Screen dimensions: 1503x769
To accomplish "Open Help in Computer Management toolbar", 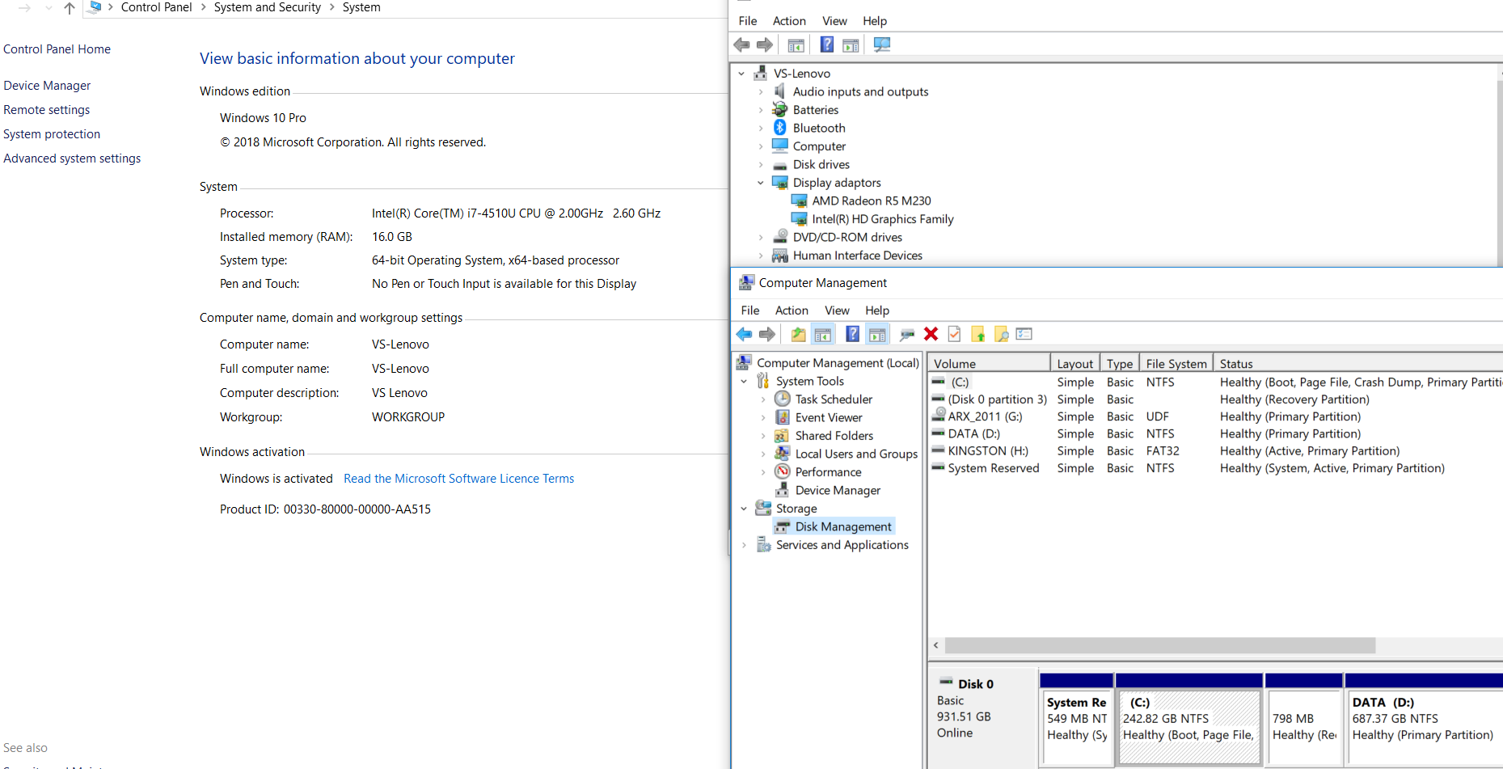I will click(853, 333).
